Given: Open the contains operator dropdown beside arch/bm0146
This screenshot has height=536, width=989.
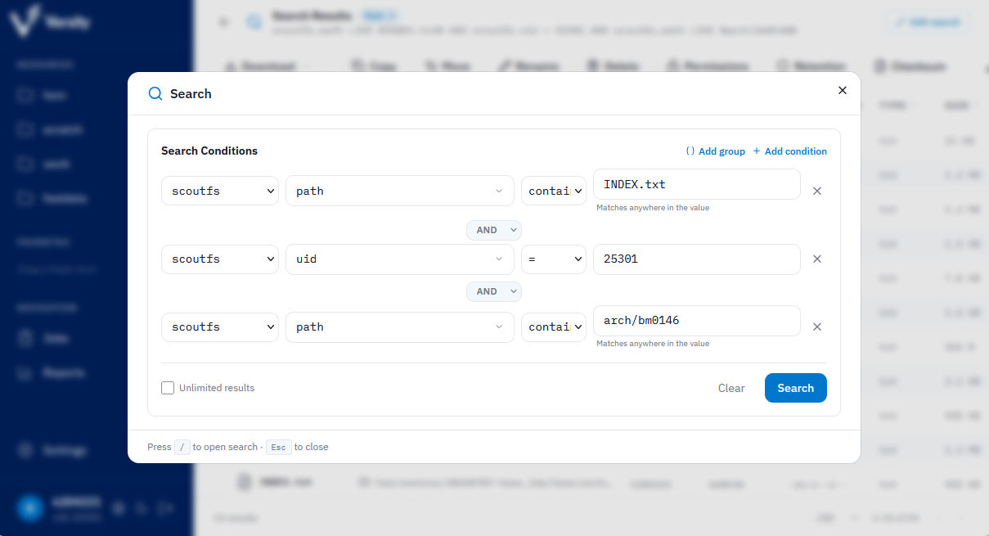Looking at the screenshot, I should point(554,327).
